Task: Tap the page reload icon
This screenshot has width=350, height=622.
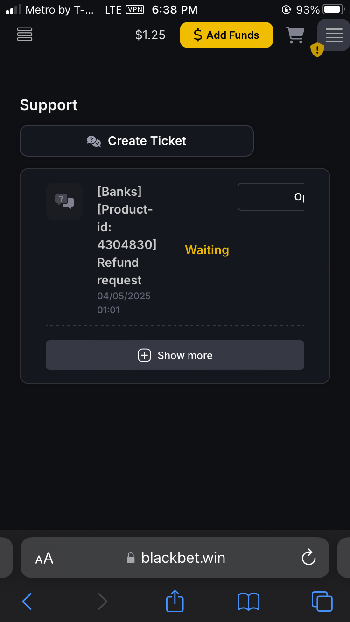Action: pyautogui.click(x=308, y=557)
